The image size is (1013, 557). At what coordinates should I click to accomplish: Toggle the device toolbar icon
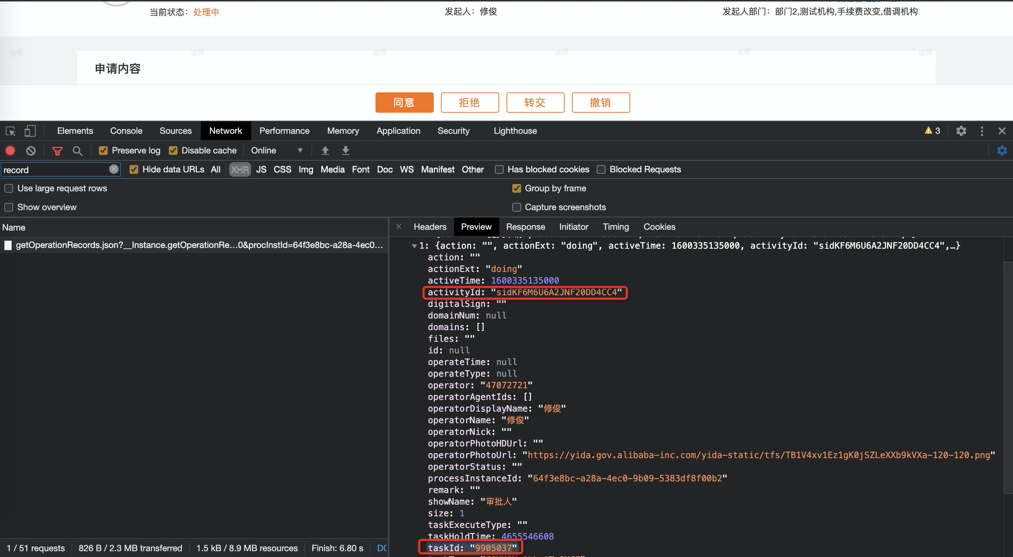(x=30, y=131)
